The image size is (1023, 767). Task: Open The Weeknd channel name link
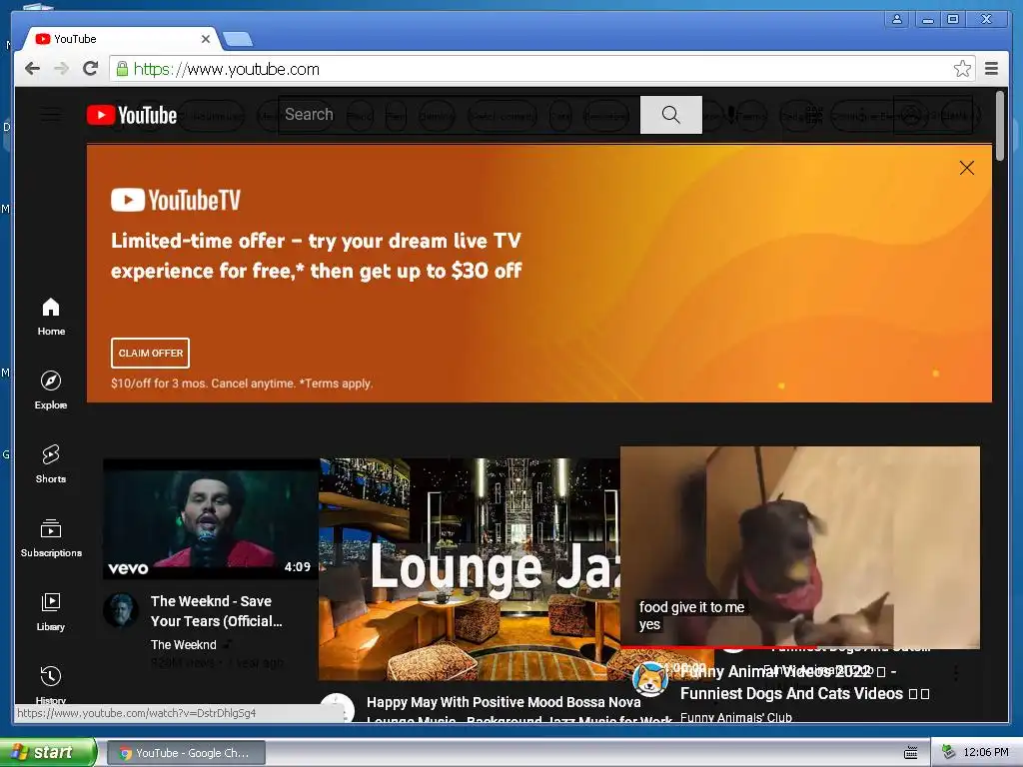(184, 644)
